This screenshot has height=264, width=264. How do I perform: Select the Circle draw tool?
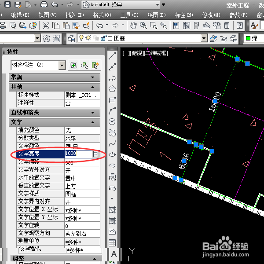tap(112, 121)
